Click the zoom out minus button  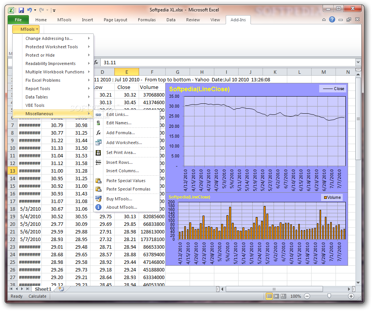(307, 296)
